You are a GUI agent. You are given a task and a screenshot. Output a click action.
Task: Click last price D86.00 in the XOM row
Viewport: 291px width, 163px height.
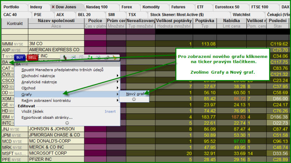[280, 99]
